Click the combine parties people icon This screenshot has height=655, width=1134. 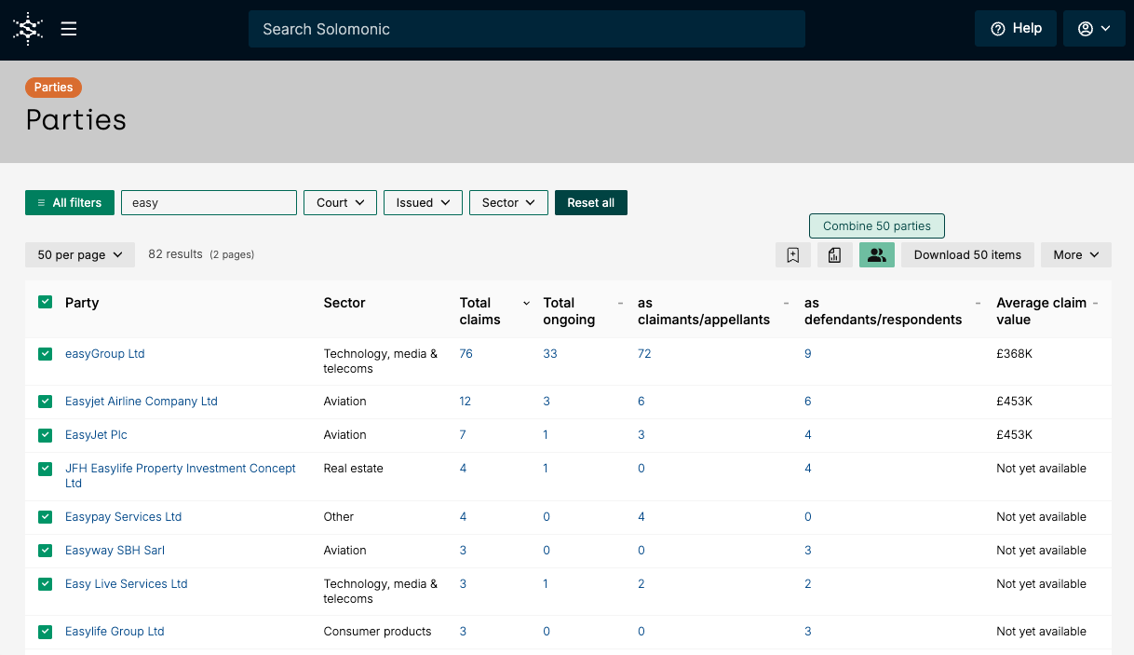[877, 254]
